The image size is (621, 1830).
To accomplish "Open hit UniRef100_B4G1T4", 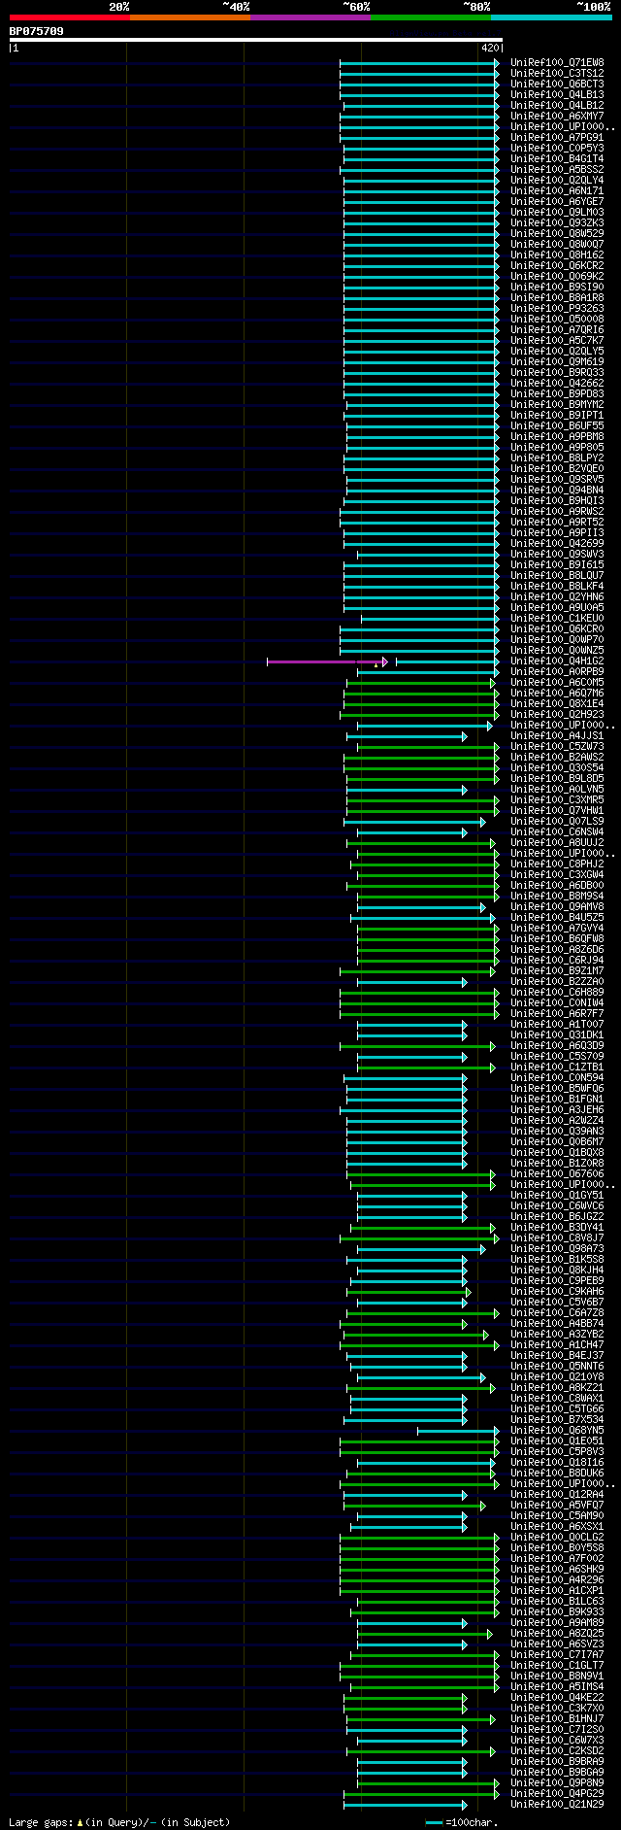I will pos(557,159).
